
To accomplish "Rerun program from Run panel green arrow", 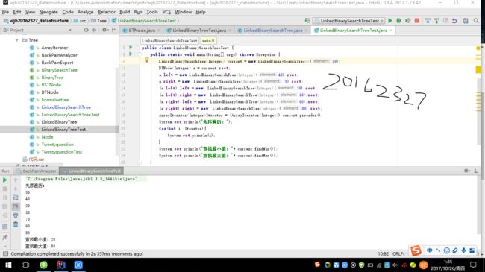I will 5,180.
